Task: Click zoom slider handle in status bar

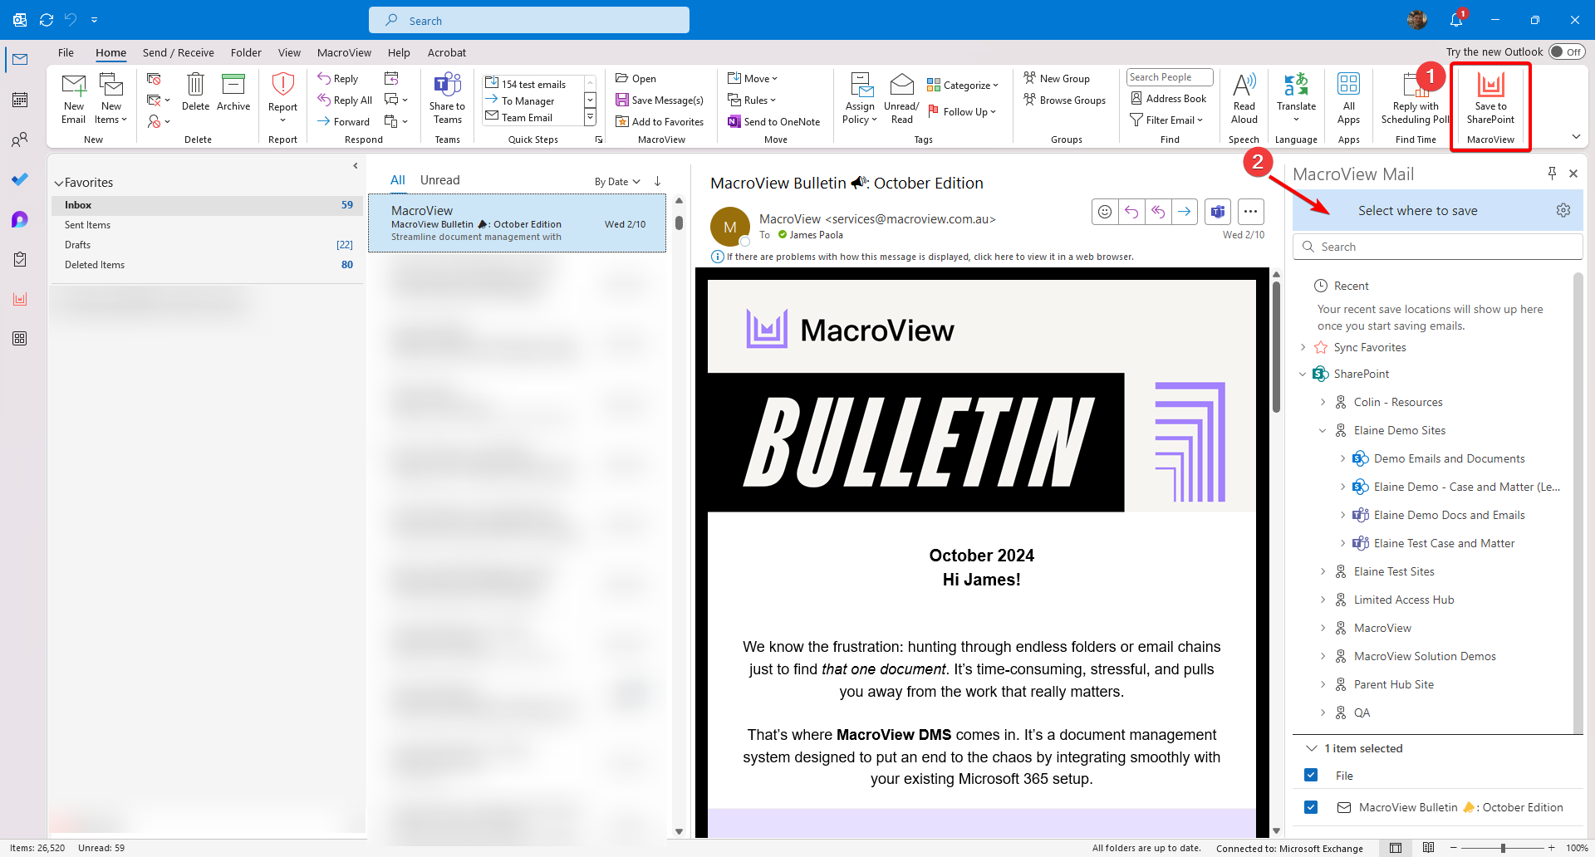Action: (1503, 848)
